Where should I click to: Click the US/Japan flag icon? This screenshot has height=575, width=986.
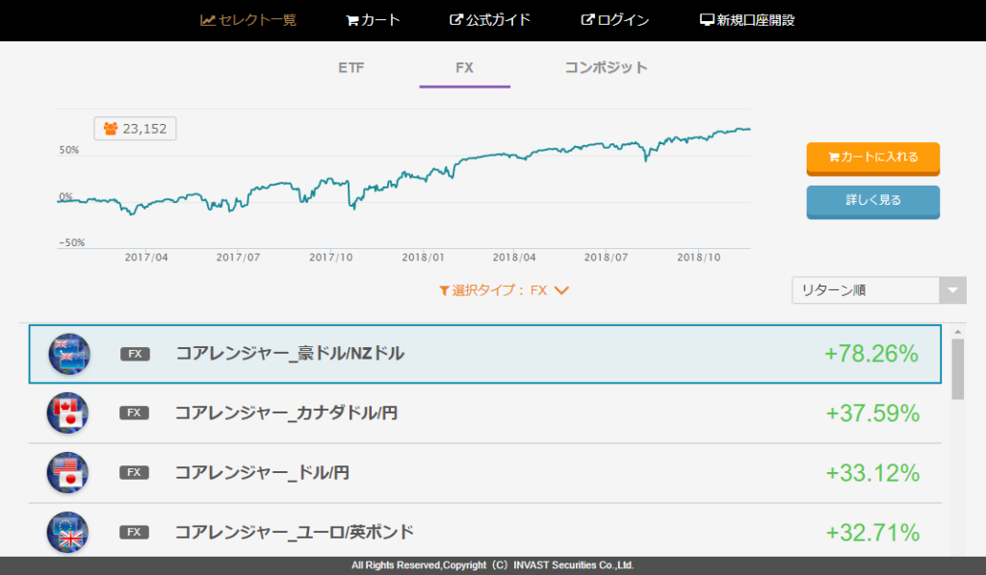(67, 473)
